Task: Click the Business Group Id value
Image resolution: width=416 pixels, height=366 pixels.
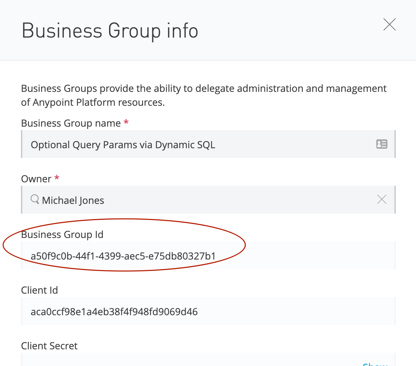Action: point(123,256)
